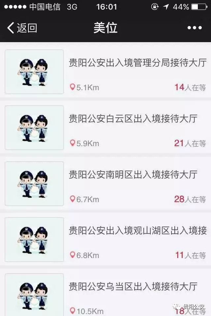Select 贵阳公安乌当区出入境接待大厅 entry title
Screen dimensions: 211x316
click(x=133, y=286)
